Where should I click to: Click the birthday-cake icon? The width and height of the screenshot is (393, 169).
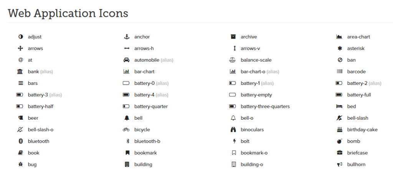pos(339,130)
